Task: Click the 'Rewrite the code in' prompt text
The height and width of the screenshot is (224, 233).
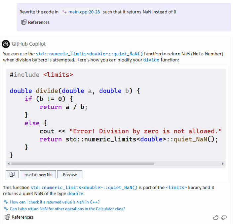Action: (x=39, y=12)
